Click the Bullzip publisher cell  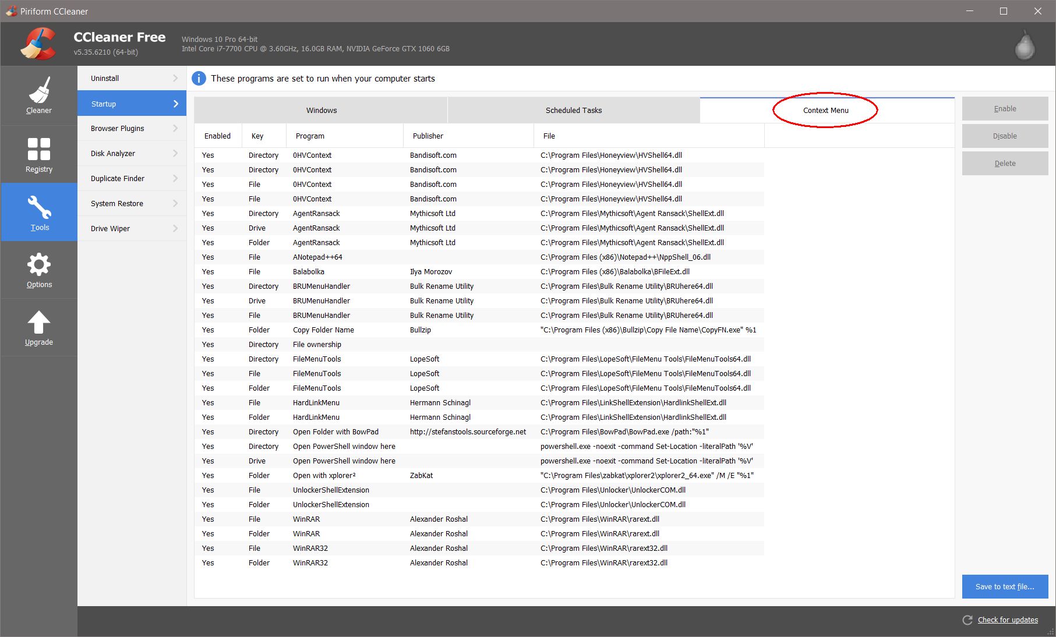421,330
